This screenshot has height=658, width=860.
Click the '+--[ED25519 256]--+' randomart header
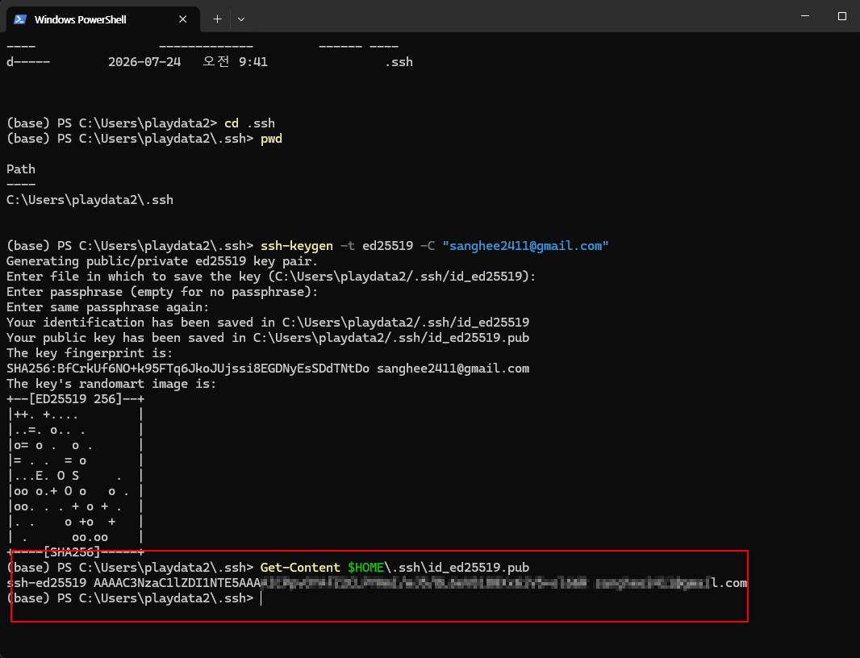tap(76, 399)
